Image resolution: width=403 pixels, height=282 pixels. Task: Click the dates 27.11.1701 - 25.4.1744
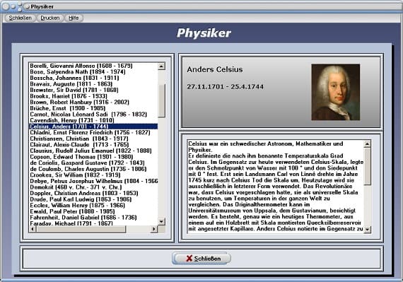(x=225, y=87)
